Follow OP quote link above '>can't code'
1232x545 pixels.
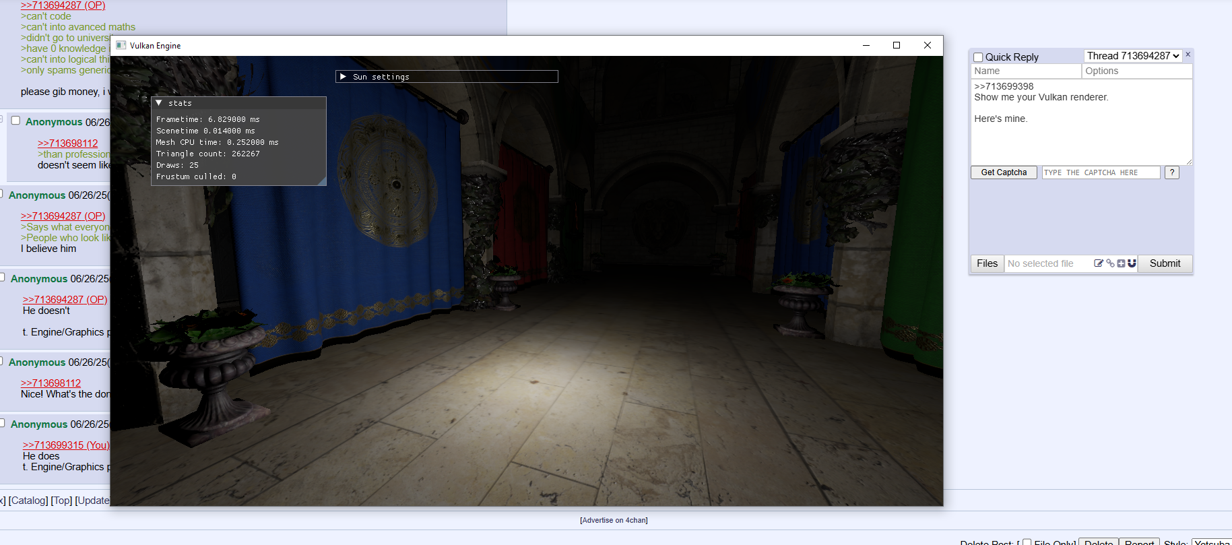click(x=63, y=5)
